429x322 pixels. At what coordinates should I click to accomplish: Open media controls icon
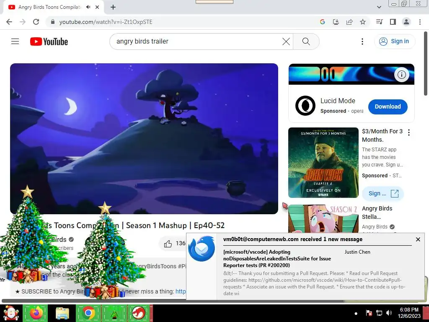click(379, 22)
